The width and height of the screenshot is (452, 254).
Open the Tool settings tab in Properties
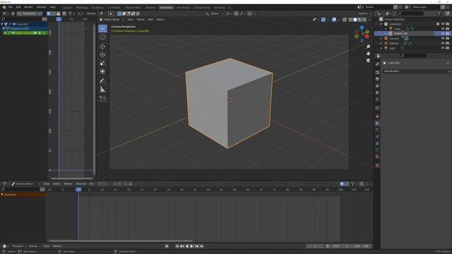(377, 64)
